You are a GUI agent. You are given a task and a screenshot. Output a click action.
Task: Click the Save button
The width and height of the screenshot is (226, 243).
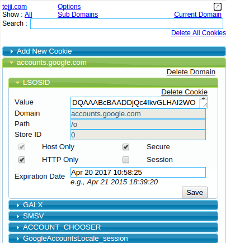195,193
